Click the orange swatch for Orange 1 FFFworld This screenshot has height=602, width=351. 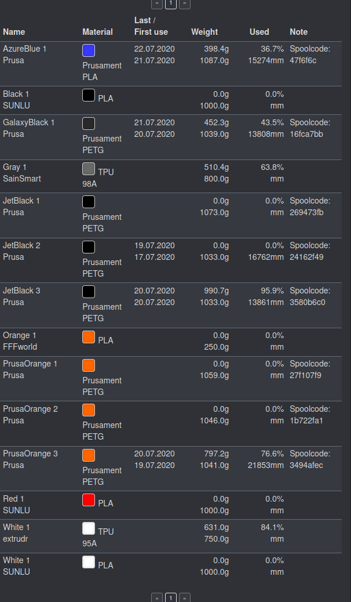click(x=88, y=337)
